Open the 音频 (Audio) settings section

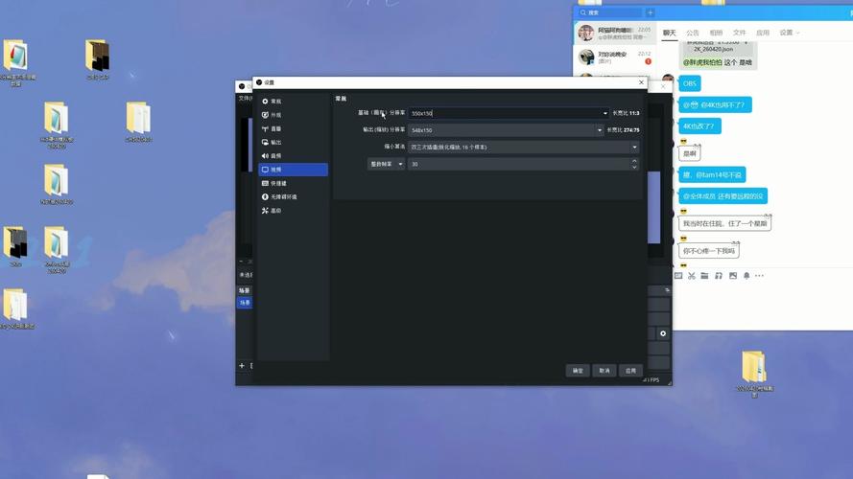276,155
